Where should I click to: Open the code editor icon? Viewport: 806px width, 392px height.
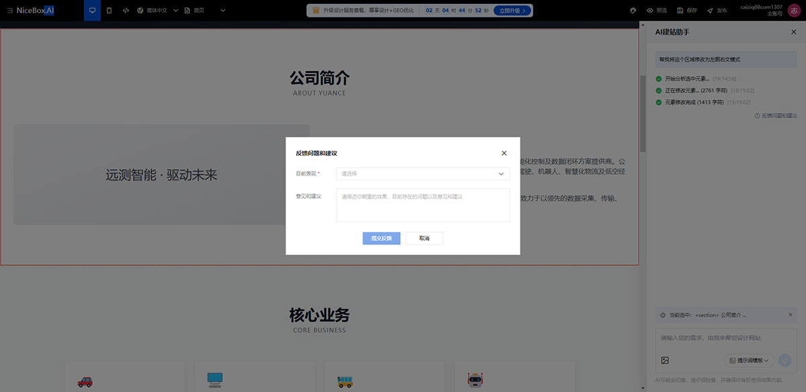[x=126, y=11]
